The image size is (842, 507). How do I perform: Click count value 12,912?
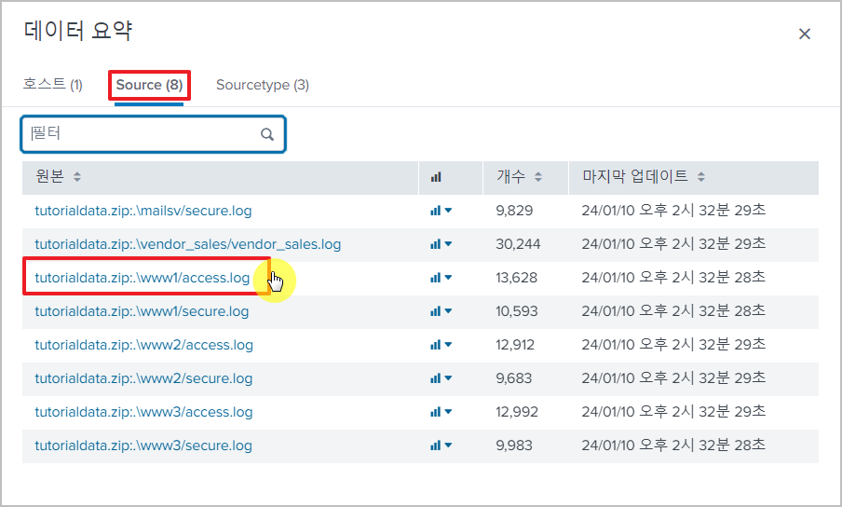click(515, 345)
